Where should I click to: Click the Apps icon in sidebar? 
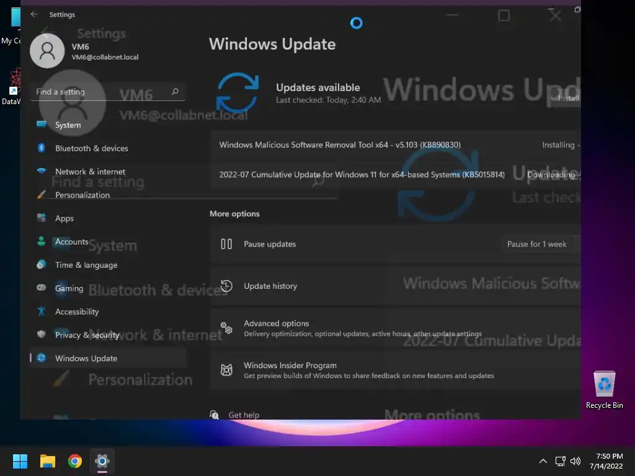(x=42, y=218)
